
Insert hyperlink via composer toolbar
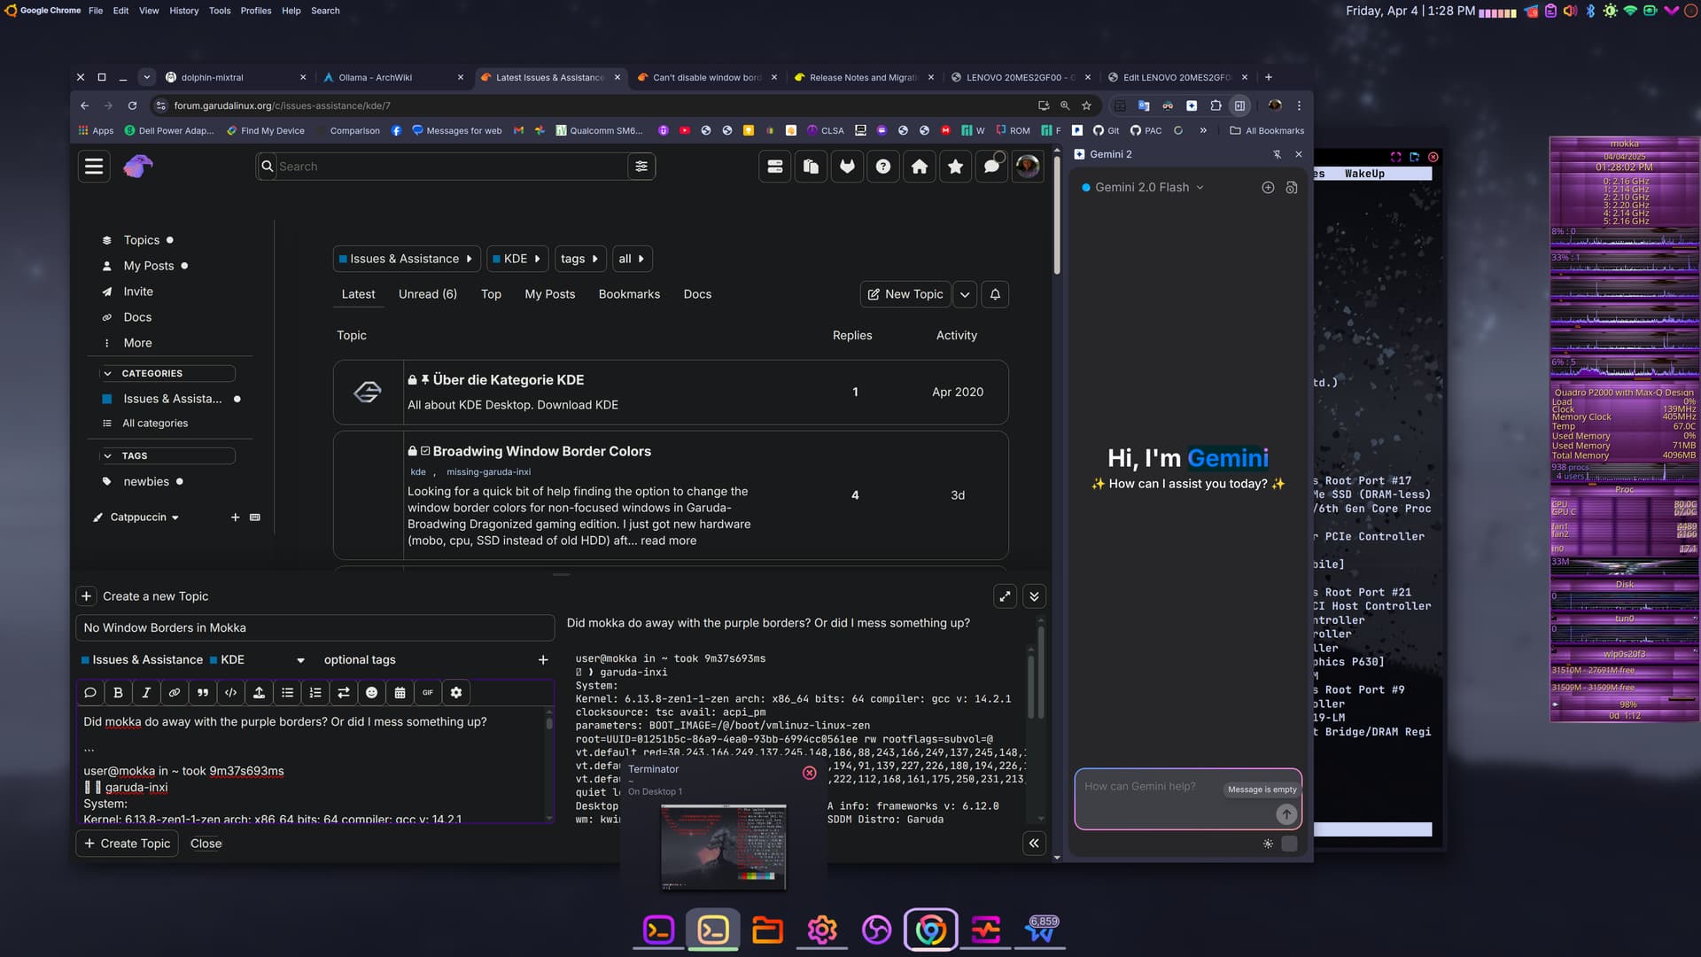pyautogui.click(x=175, y=693)
